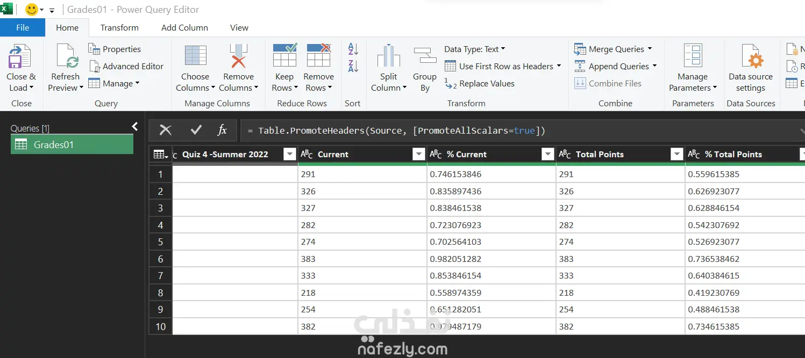Click the % Total Points cell 0.419230769
The image size is (805, 358).
pyautogui.click(x=745, y=293)
